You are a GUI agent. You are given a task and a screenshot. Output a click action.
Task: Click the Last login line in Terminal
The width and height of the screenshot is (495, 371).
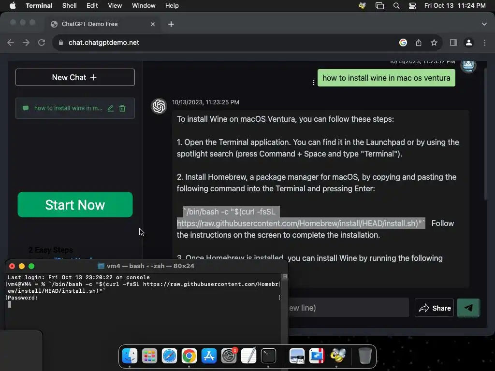pyautogui.click(x=79, y=278)
